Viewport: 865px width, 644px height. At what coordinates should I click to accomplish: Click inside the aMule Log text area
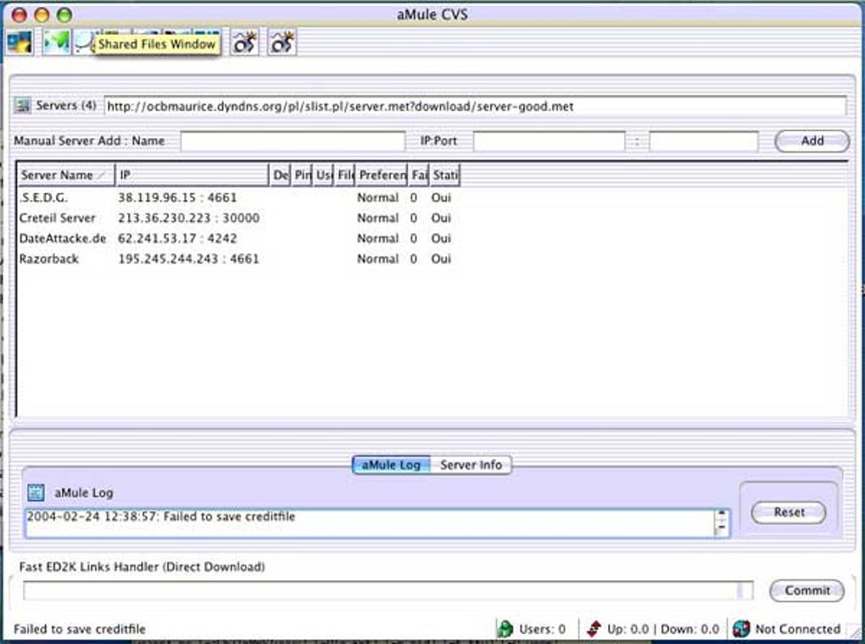click(x=370, y=524)
